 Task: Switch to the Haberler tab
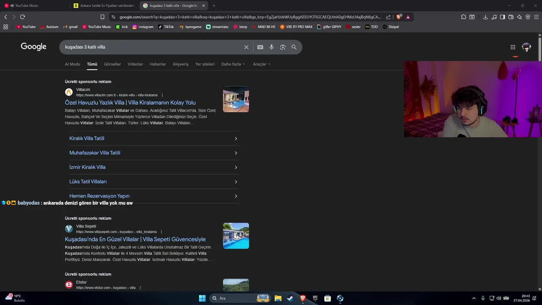pos(158,64)
